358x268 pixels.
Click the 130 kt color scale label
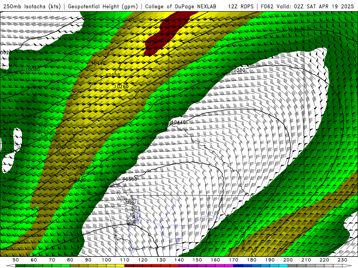point(161,260)
